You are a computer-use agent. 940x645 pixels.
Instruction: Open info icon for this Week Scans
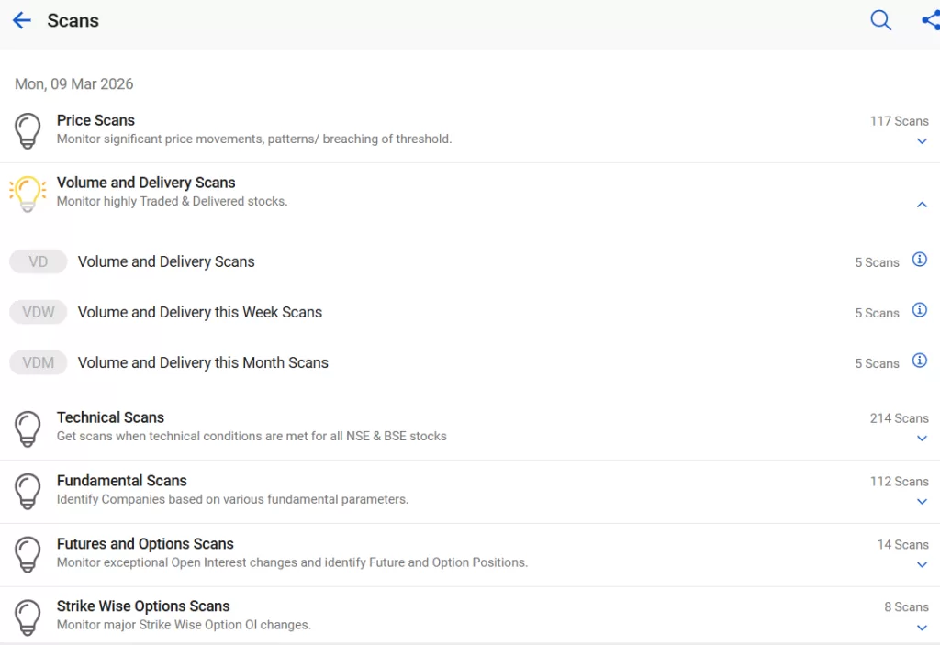pyautogui.click(x=919, y=310)
